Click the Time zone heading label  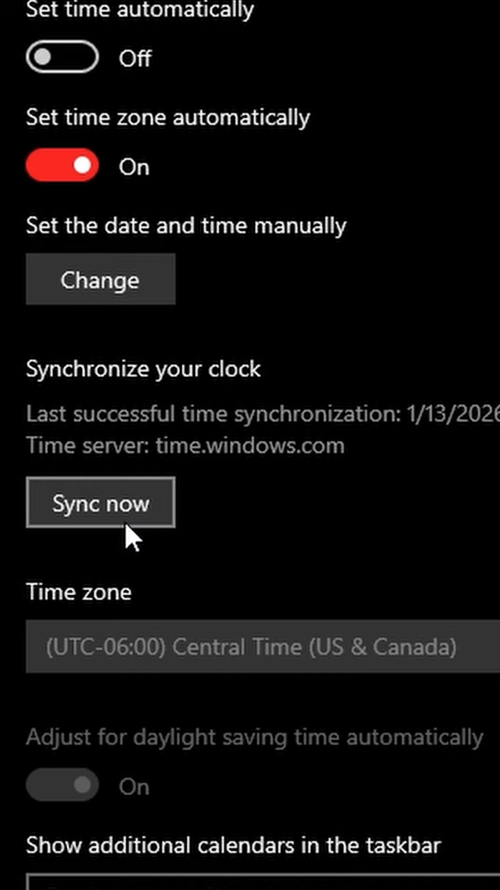point(79,592)
